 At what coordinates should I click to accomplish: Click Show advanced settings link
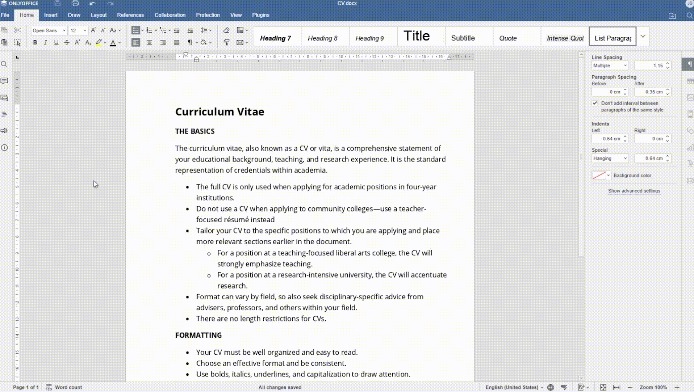[634, 191]
